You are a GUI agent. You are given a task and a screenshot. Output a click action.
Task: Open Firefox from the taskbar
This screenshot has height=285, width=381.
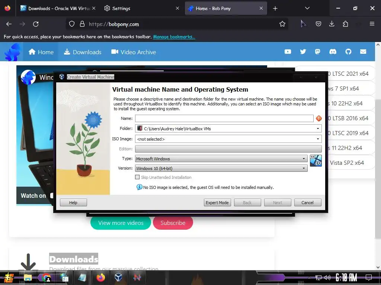point(100,278)
